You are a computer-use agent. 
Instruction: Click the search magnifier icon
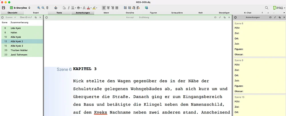coord(267,8)
